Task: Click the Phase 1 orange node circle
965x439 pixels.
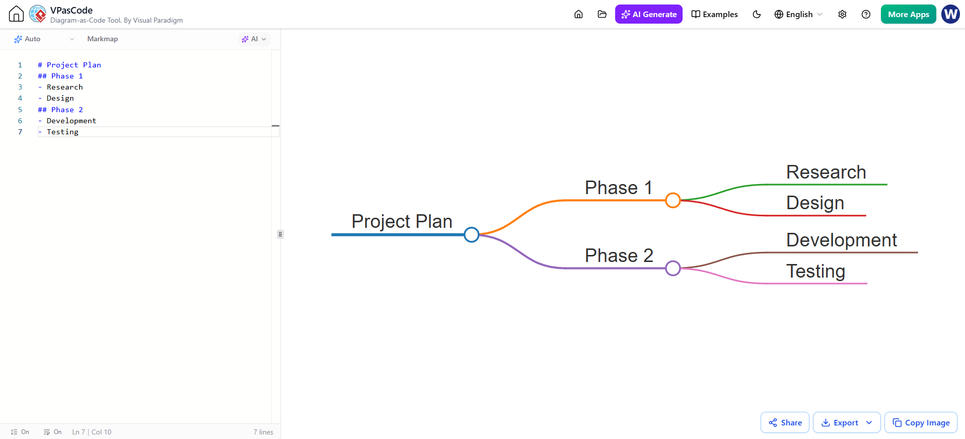Action: (x=673, y=200)
